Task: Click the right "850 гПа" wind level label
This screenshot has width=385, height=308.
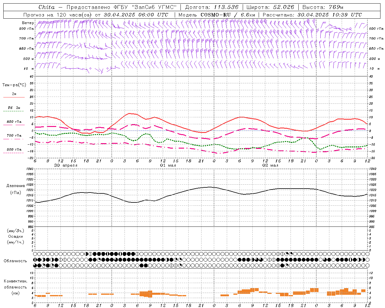Action: pyautogui.click(x=376, y=48)
